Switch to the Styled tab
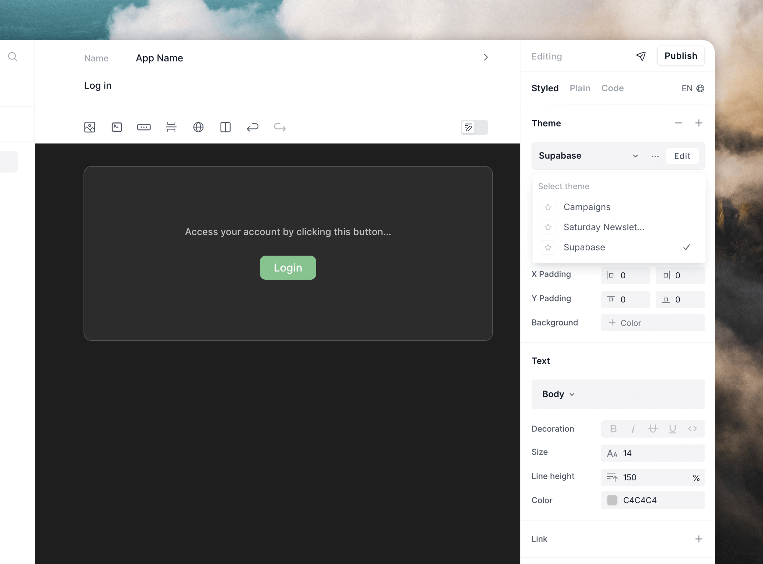Viewport: 763px width, 564px height. (545, 88)
